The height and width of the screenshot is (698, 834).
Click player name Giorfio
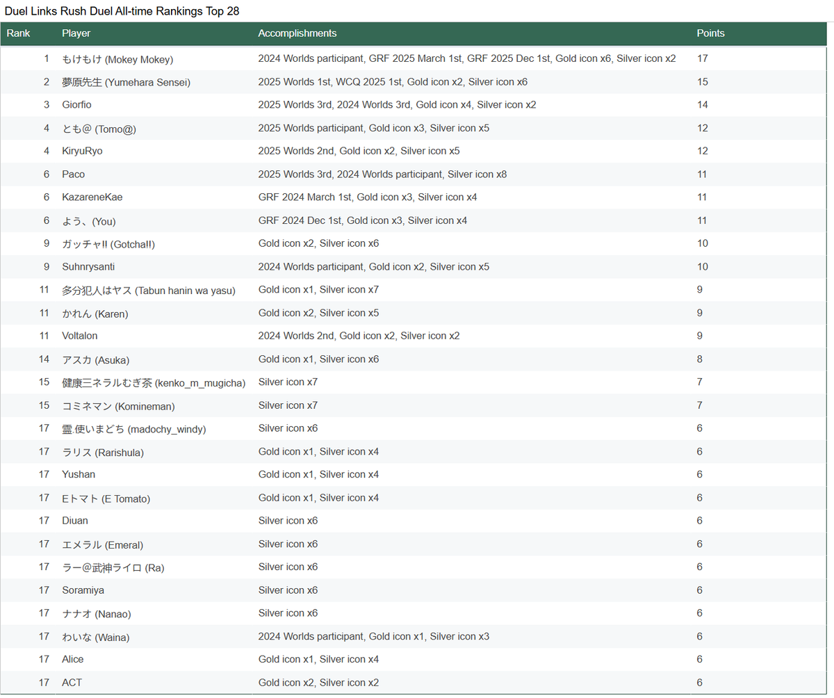point(76,105)
